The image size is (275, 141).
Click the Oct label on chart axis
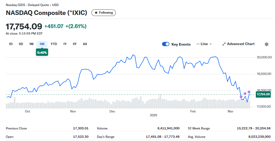pyautogui.click(x=27, y=111)
